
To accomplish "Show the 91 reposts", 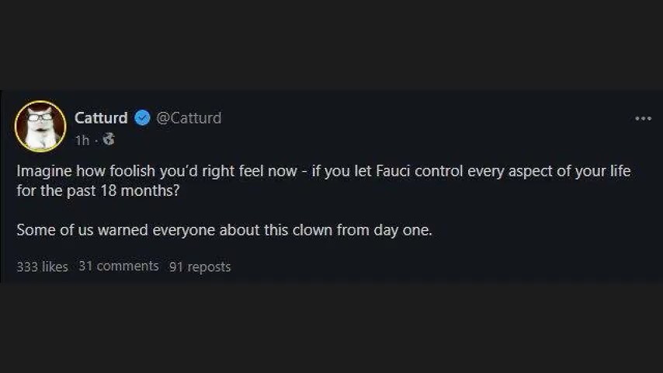I will [200, 267].
